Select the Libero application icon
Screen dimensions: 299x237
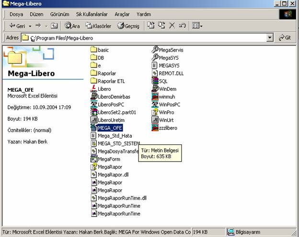[x=101, y=89]
